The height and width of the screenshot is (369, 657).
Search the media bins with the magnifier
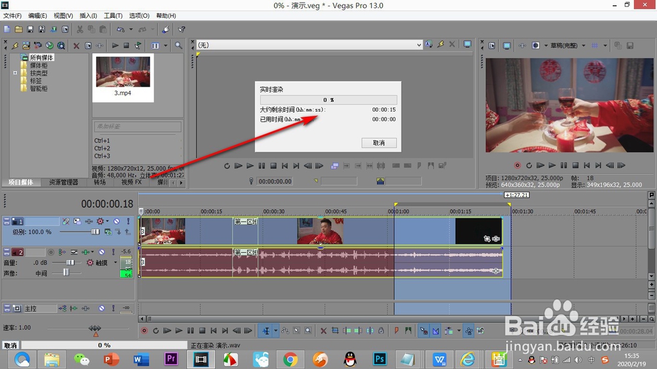point(179,46)
